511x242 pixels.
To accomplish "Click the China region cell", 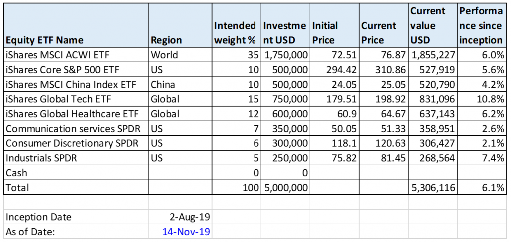I will coord(180,84).
